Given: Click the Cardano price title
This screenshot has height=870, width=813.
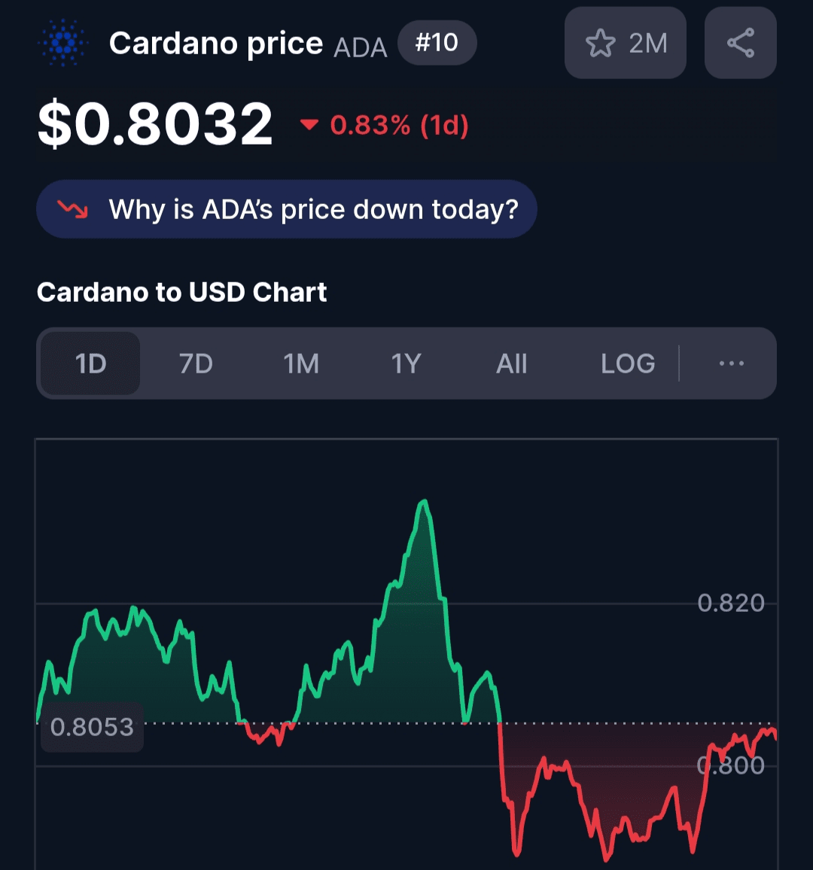Looking at the screenshot, I should click(216, 44).
